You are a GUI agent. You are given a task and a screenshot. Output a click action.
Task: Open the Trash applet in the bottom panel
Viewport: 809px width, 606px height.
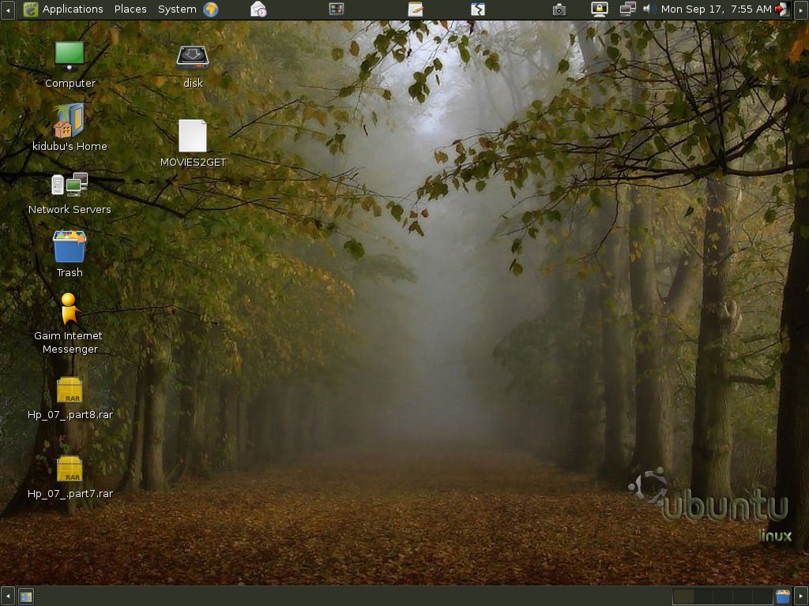coord(783,597)
